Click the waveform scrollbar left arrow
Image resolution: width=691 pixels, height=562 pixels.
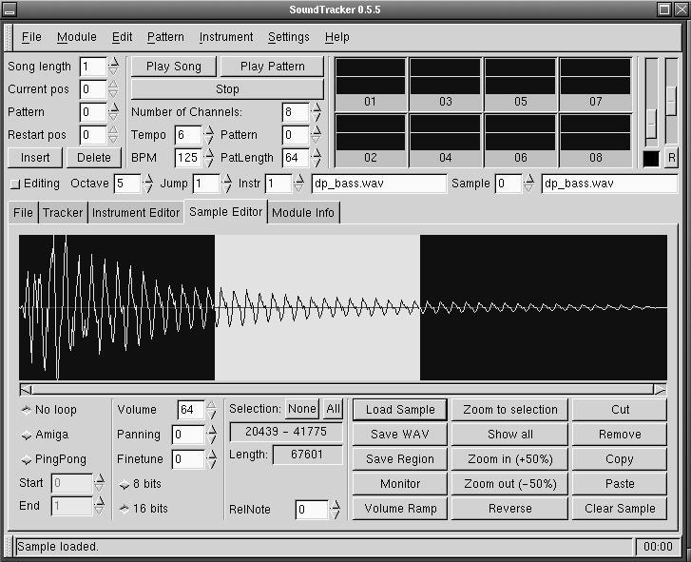[x=26, y=389]
